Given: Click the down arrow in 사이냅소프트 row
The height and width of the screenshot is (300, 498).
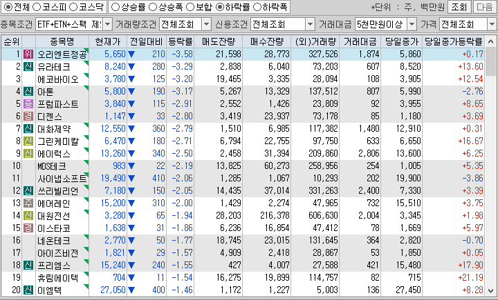Looking at the screenshot, I should click(x=131, y=179).
